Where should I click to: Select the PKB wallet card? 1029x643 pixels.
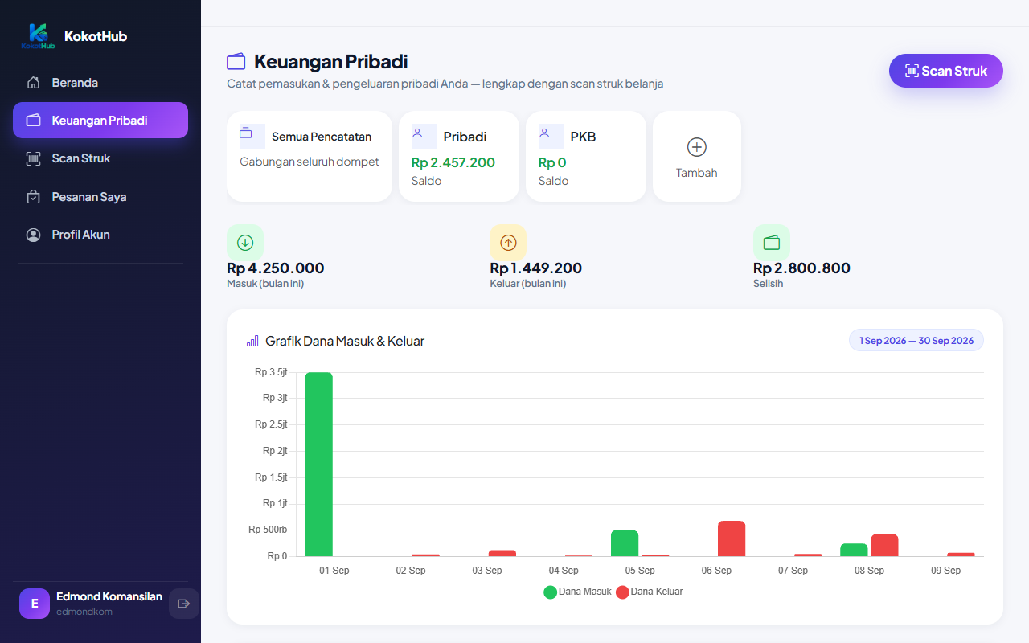pos(586,156)
